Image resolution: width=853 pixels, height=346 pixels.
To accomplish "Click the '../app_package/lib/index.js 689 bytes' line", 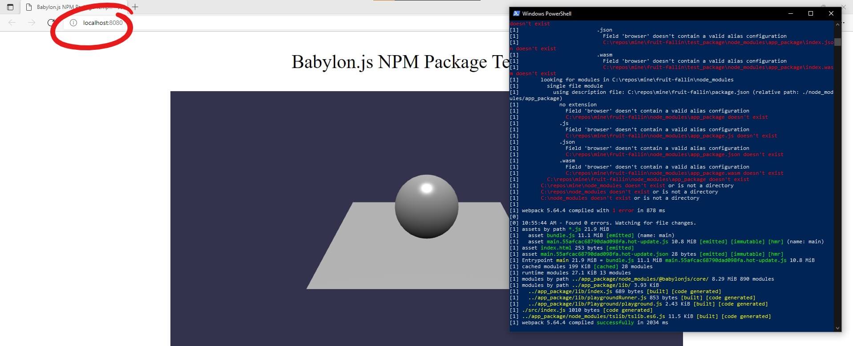I will pos(615,291).
